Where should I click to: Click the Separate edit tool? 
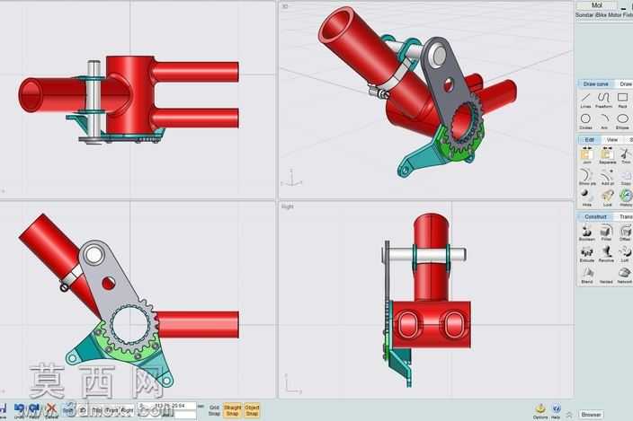(607, 155)
